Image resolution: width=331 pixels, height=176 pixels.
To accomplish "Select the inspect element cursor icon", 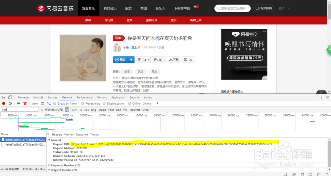I will click(x=4, y=97).
